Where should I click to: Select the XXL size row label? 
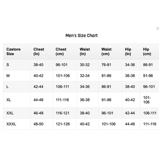pos(10,113)
